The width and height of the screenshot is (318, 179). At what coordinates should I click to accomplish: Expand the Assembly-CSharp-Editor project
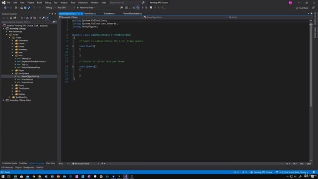pyautogui.click(x=3, y=100)
